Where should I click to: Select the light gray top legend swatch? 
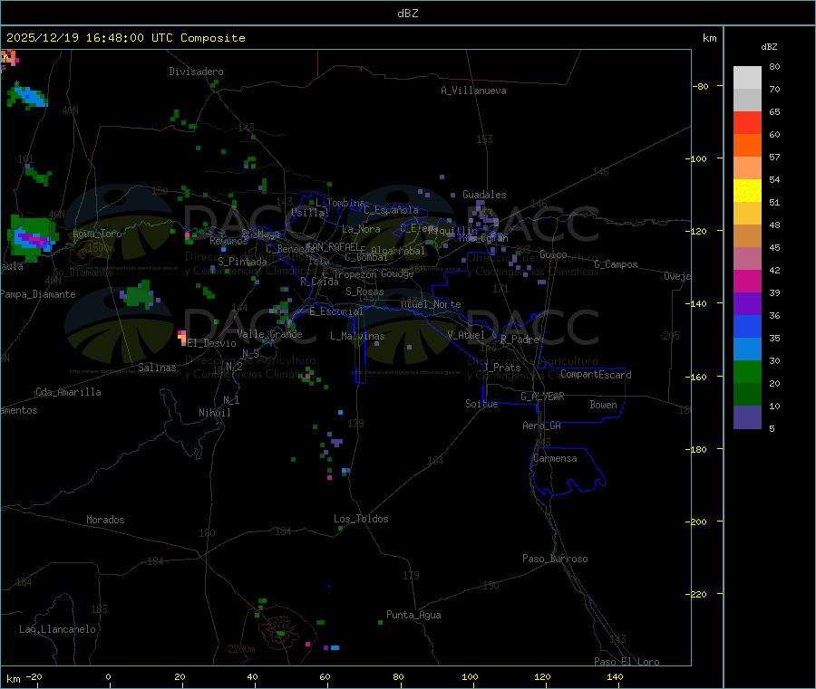coord(747,77)
